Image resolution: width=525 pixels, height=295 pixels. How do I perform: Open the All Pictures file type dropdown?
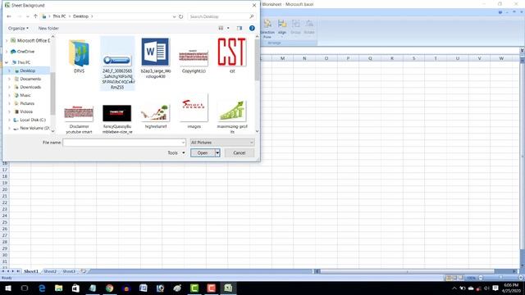tap(222, 143)
